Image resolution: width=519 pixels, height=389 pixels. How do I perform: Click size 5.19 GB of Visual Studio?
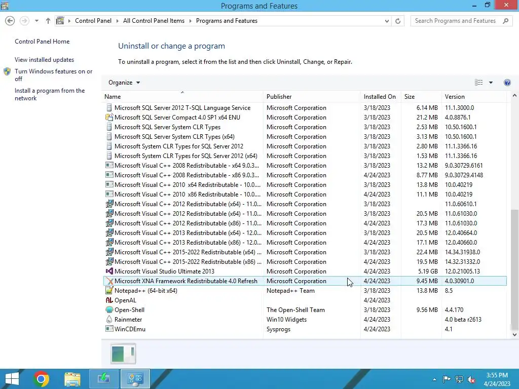tap(427, 271)
